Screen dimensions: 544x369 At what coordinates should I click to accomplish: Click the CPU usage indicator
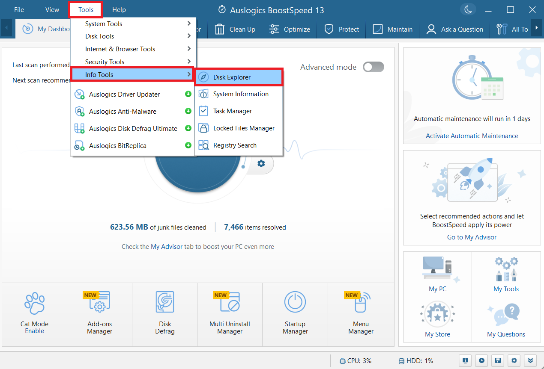[356, 360]
